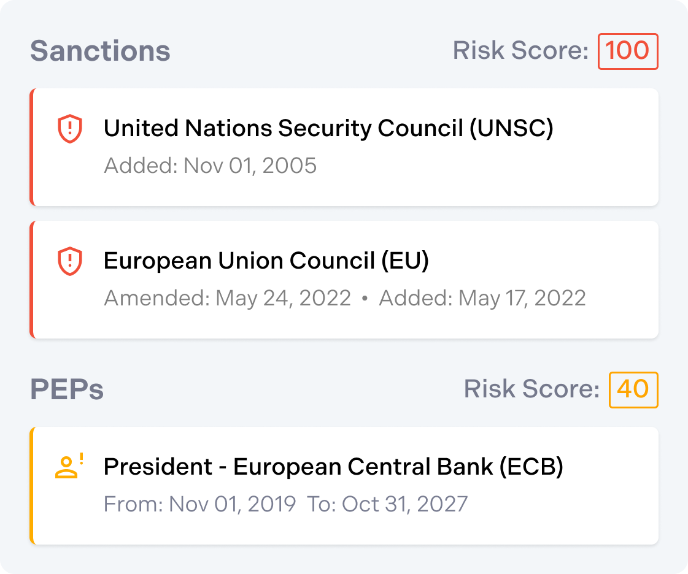The width and height of the screenshot is (688, 574).
Task: Click the To: Oct 31, 2027 date
Action: tap(387, 504)
